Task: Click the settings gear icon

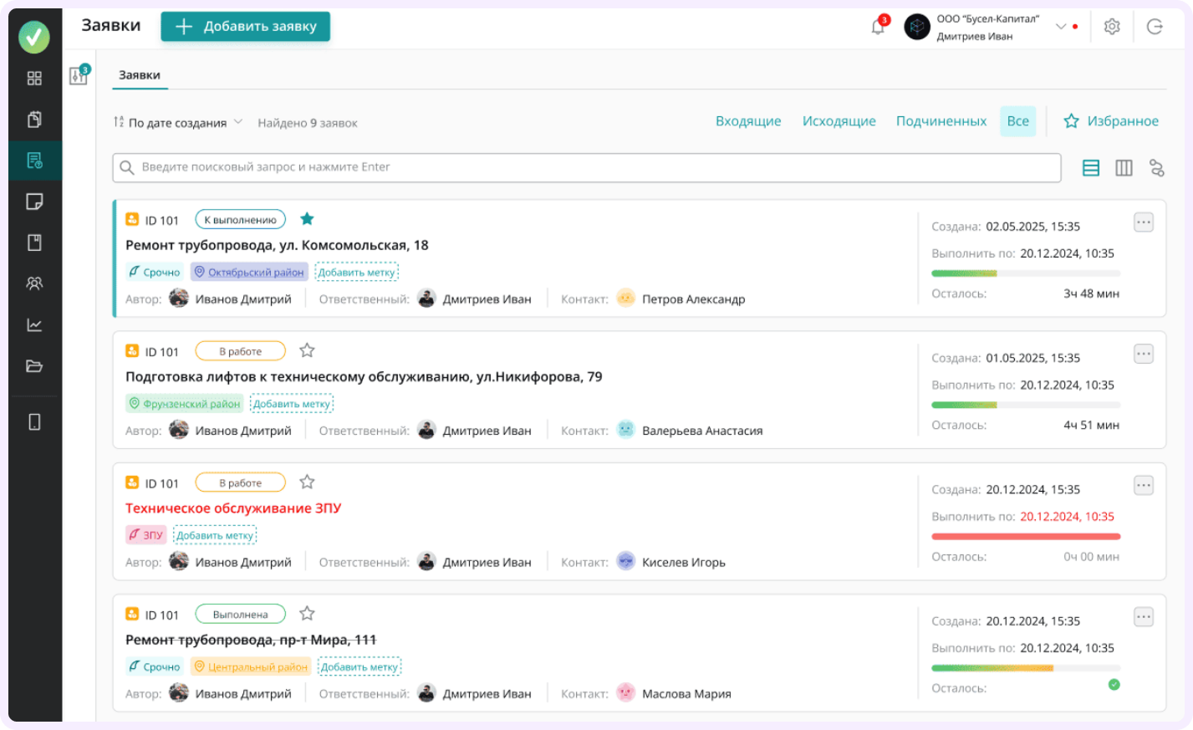Action: (x=1112, y=27)
